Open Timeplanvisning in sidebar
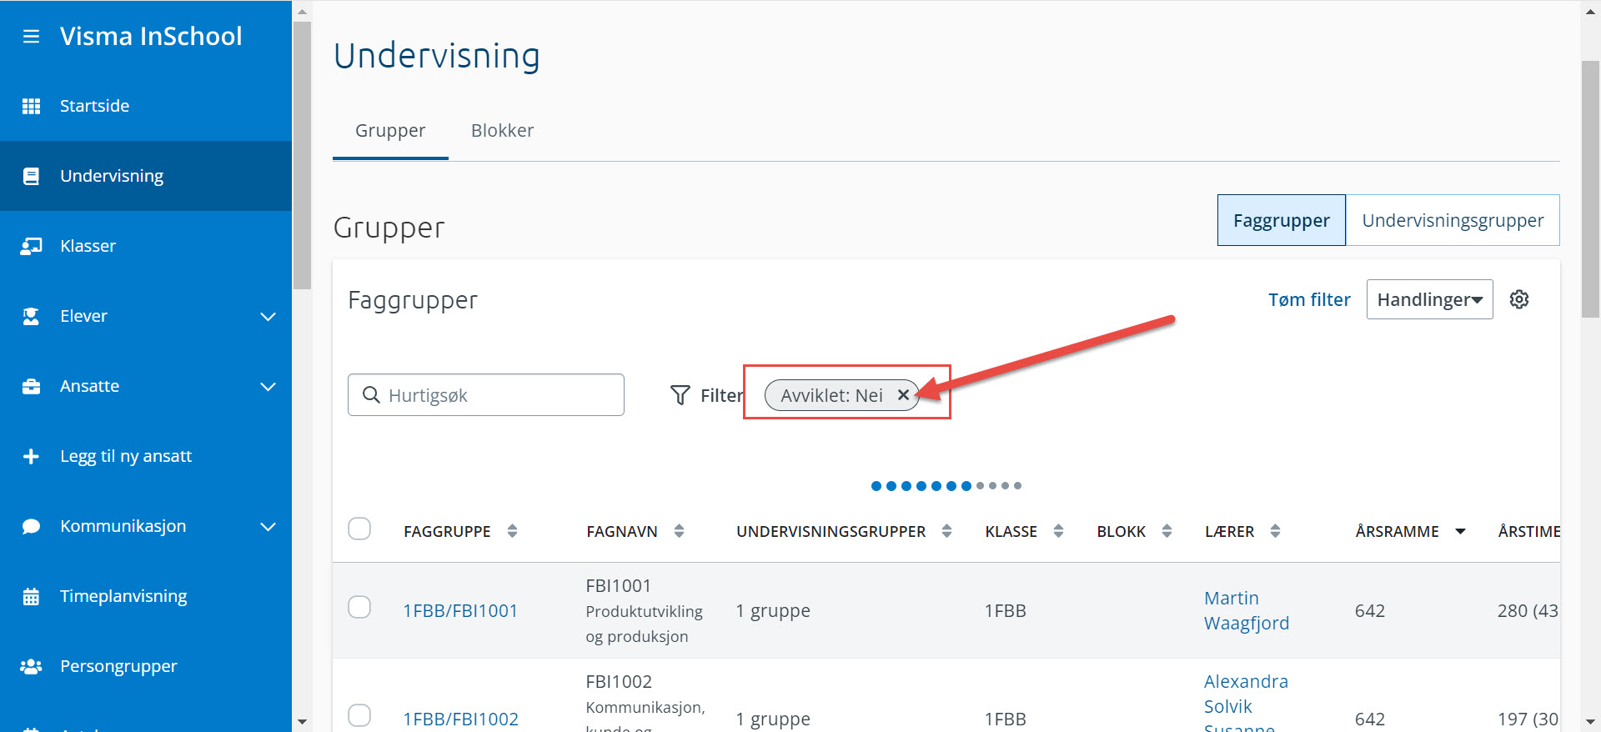Screen dimensions: 1601x732 point(146,596)
